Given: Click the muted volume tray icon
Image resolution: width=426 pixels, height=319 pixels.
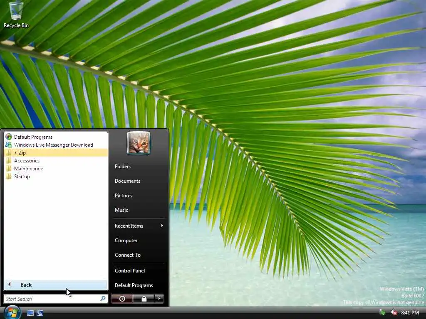Looking at the screenshot, I should (x=394, y=312).
